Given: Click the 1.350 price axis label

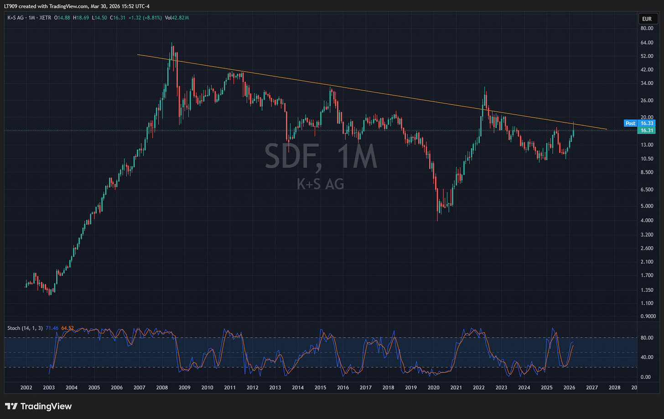Looking at the screenshot, I should point(647,290).
